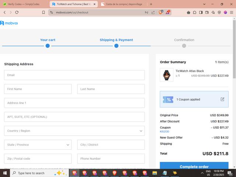Viewport: 236px width, 177px height.
Task: Select Shipping & Payment step
Action: pos(116,40)
